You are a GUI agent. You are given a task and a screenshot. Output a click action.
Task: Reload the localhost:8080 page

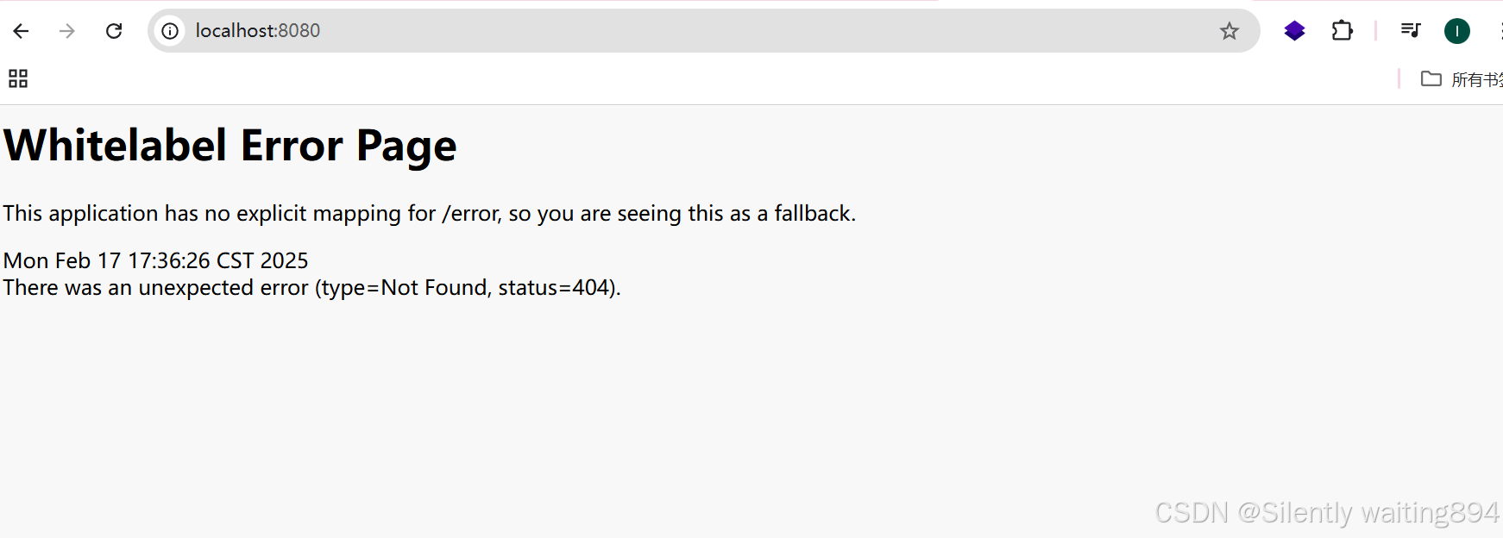coord(114,30)
